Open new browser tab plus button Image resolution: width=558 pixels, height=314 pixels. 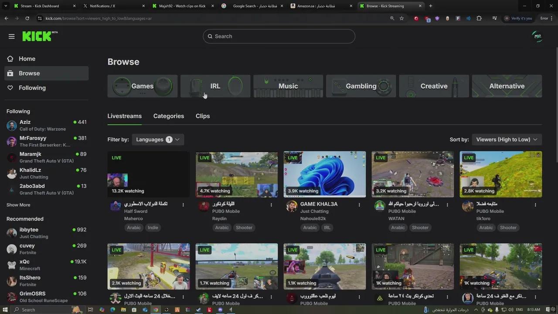(431, 6)
